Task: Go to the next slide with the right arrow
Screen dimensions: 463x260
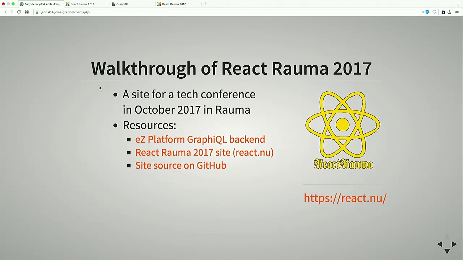Action: point(454,244)
